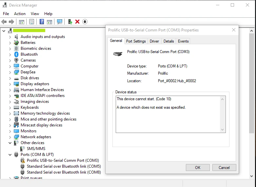Screen dimensions: 256x187
Task: Expand the Batteries node
Action: pos(10,43)
